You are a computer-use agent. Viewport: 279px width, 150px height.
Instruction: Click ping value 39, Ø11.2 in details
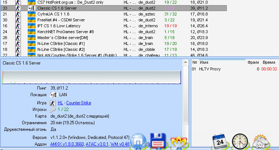pos(59,88)
